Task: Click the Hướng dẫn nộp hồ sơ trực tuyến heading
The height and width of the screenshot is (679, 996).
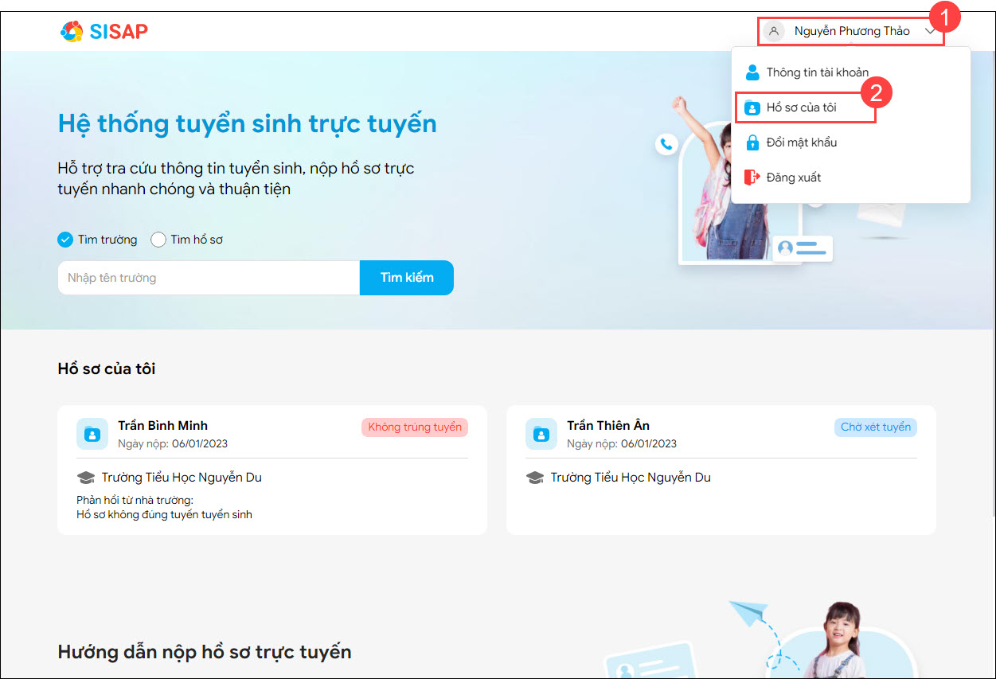Action: pyautogui.click(x=205, y=652)
